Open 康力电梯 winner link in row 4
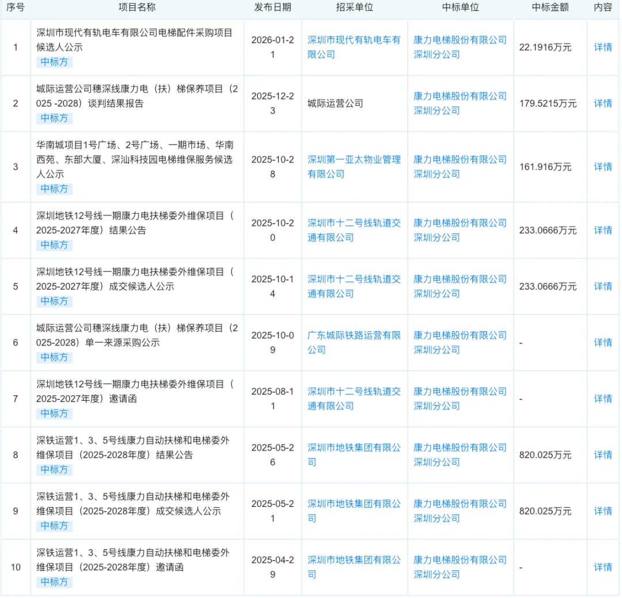 [460, 230]
